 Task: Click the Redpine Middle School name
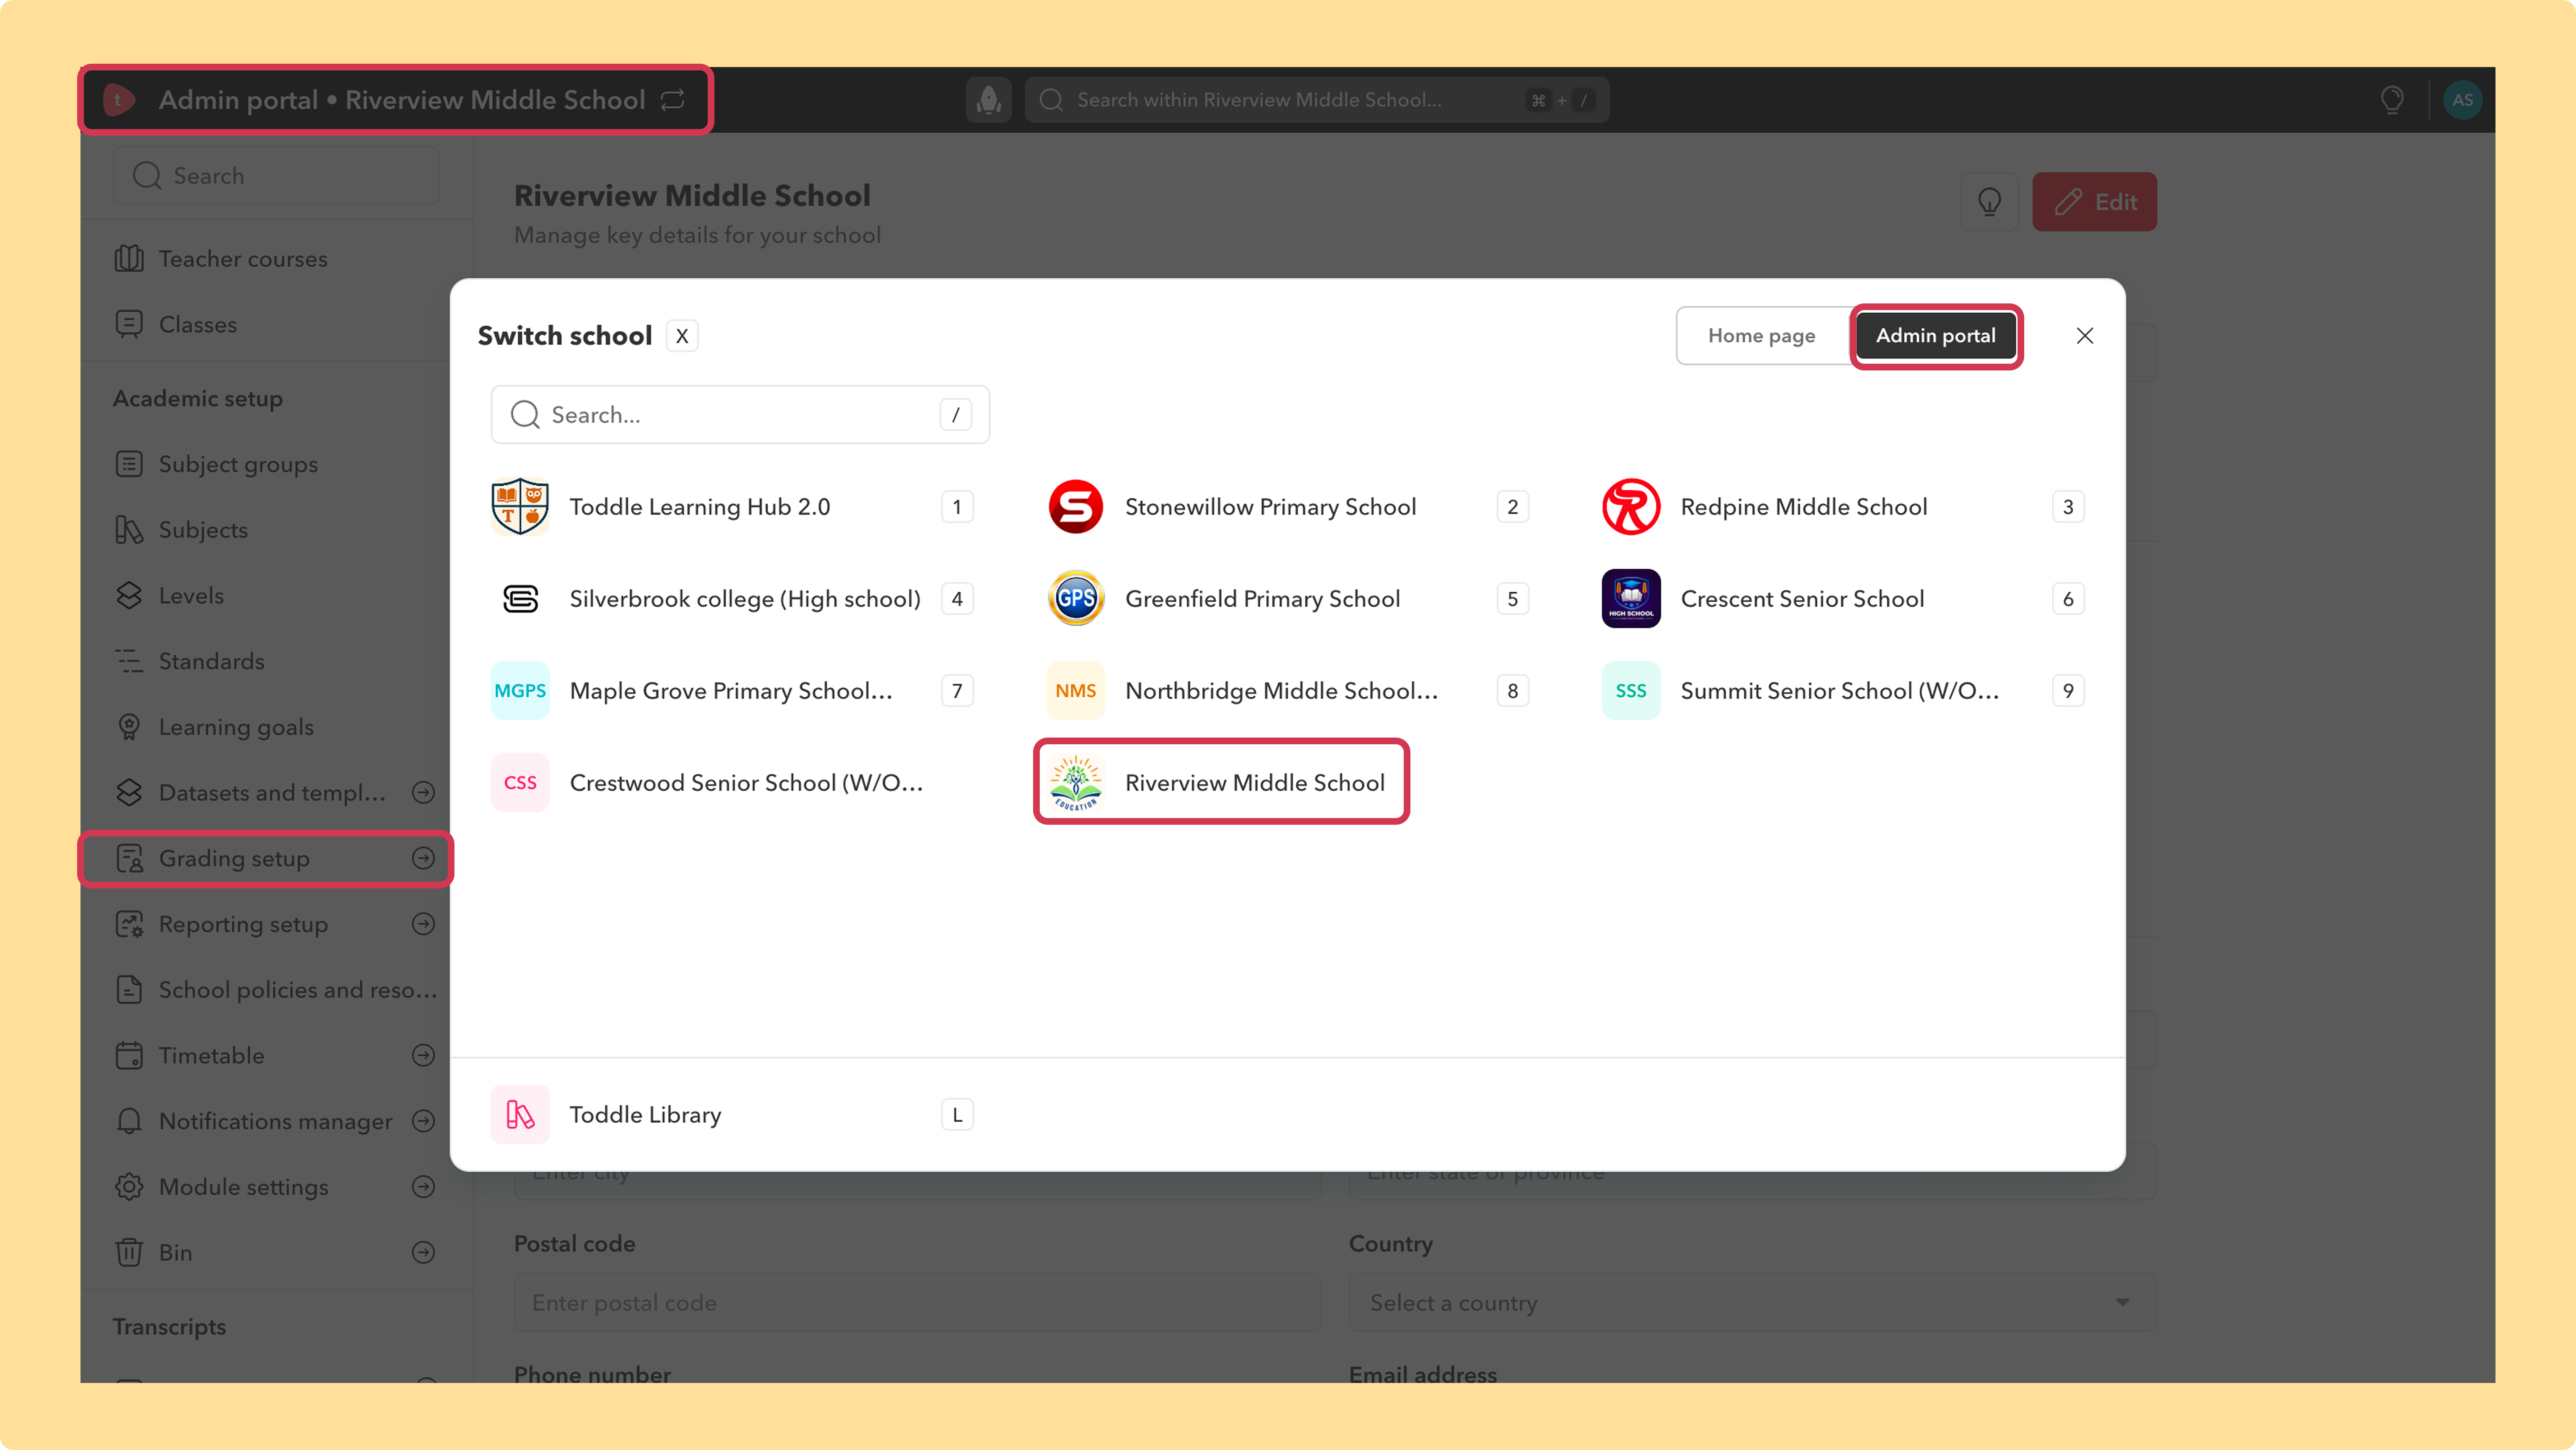[1804, 507]
